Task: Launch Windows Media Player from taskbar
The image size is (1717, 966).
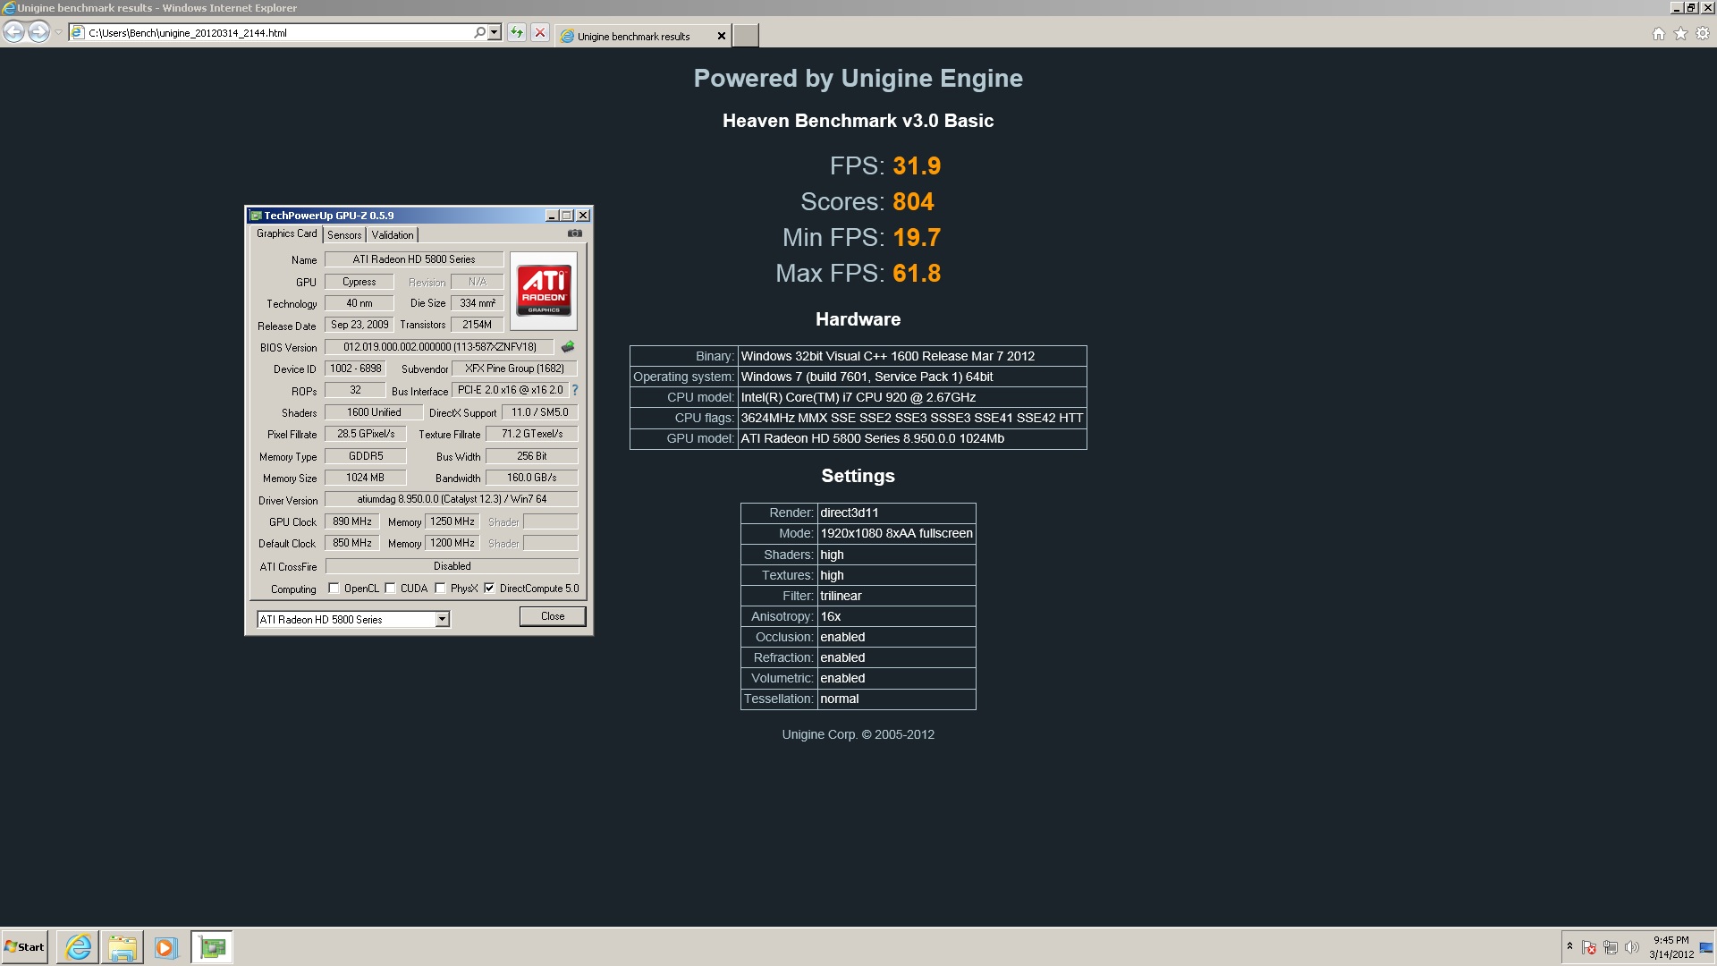Action: 166,947
